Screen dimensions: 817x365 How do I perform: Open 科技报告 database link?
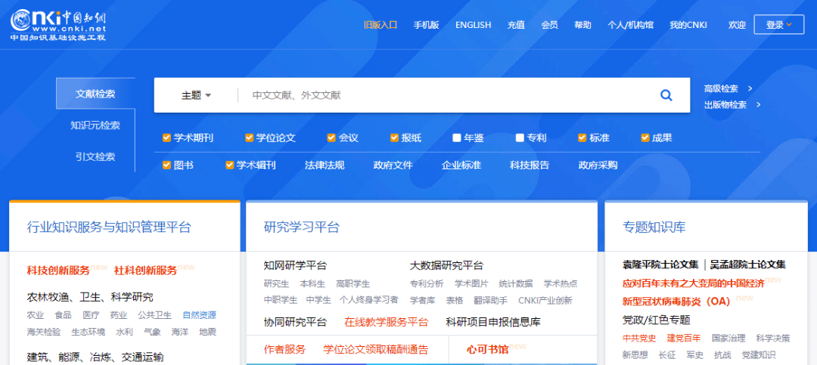coord(530,165)
